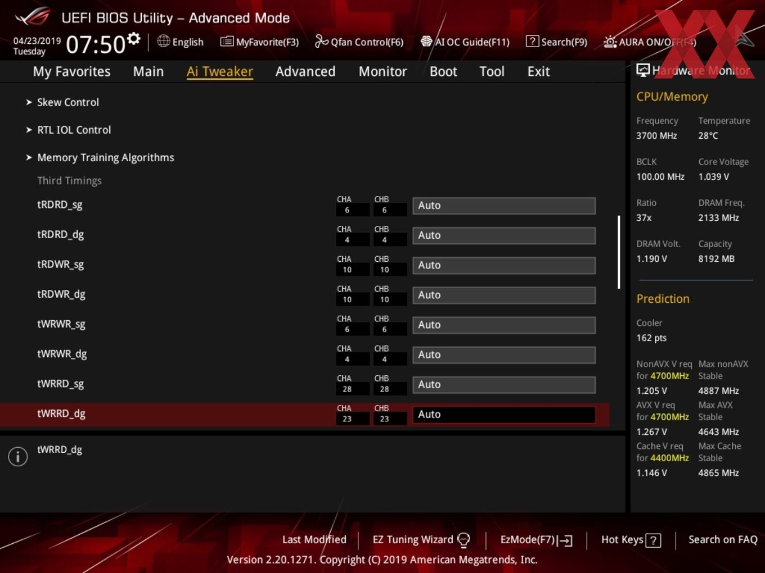Click the 1.039 V core voltage value

713,176
